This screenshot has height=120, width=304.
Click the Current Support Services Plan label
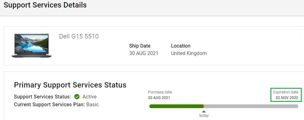click(50, 105)
